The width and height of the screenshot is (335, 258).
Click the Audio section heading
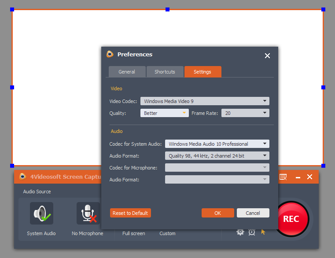click(x=117, y=131)
